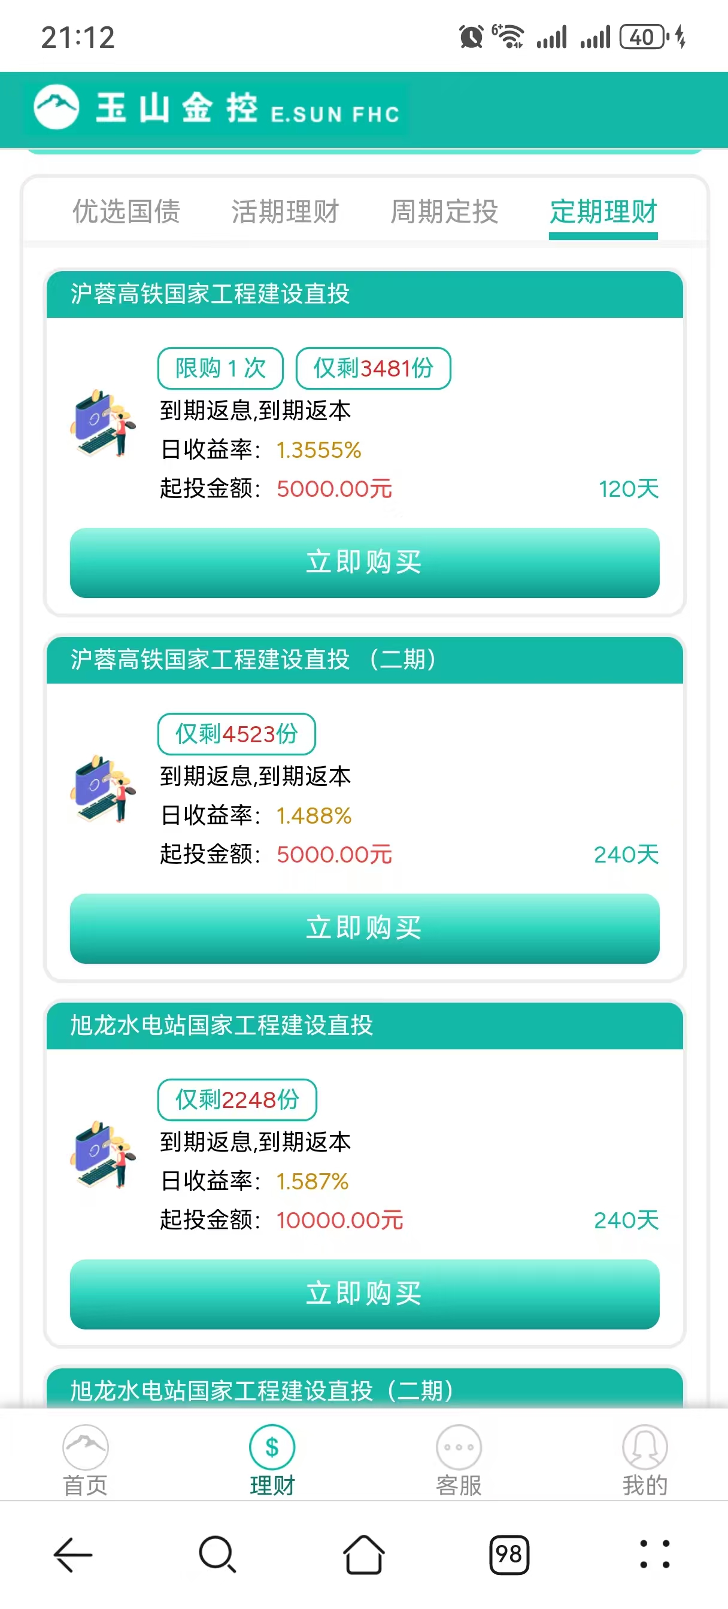The image size is (728, 1609).
Task: Go to 我的 profile icon
Action: click(644, 1447)
